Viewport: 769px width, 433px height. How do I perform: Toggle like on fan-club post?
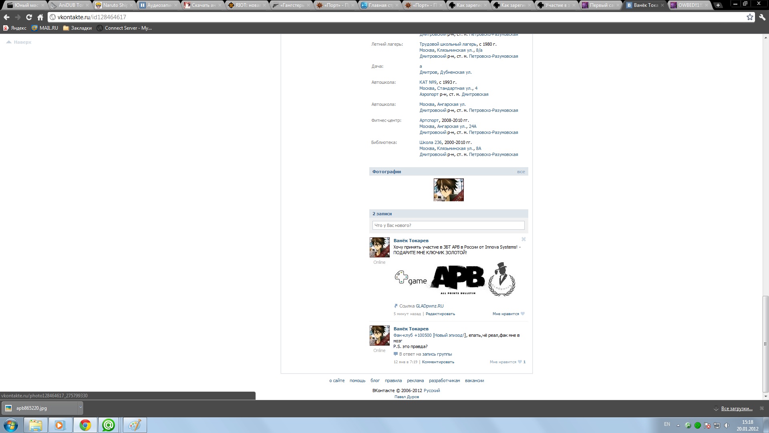[x=519, y=362]
